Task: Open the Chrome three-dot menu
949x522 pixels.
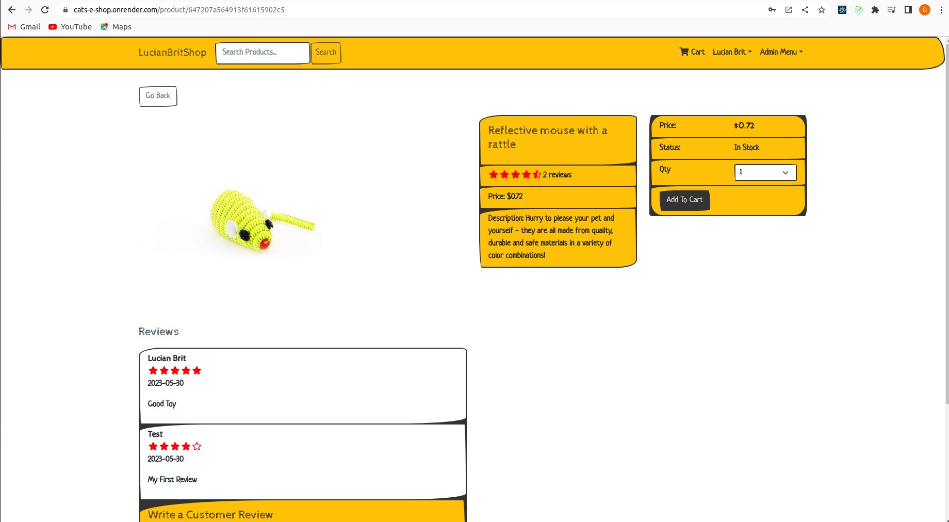Action: (941, 10)
